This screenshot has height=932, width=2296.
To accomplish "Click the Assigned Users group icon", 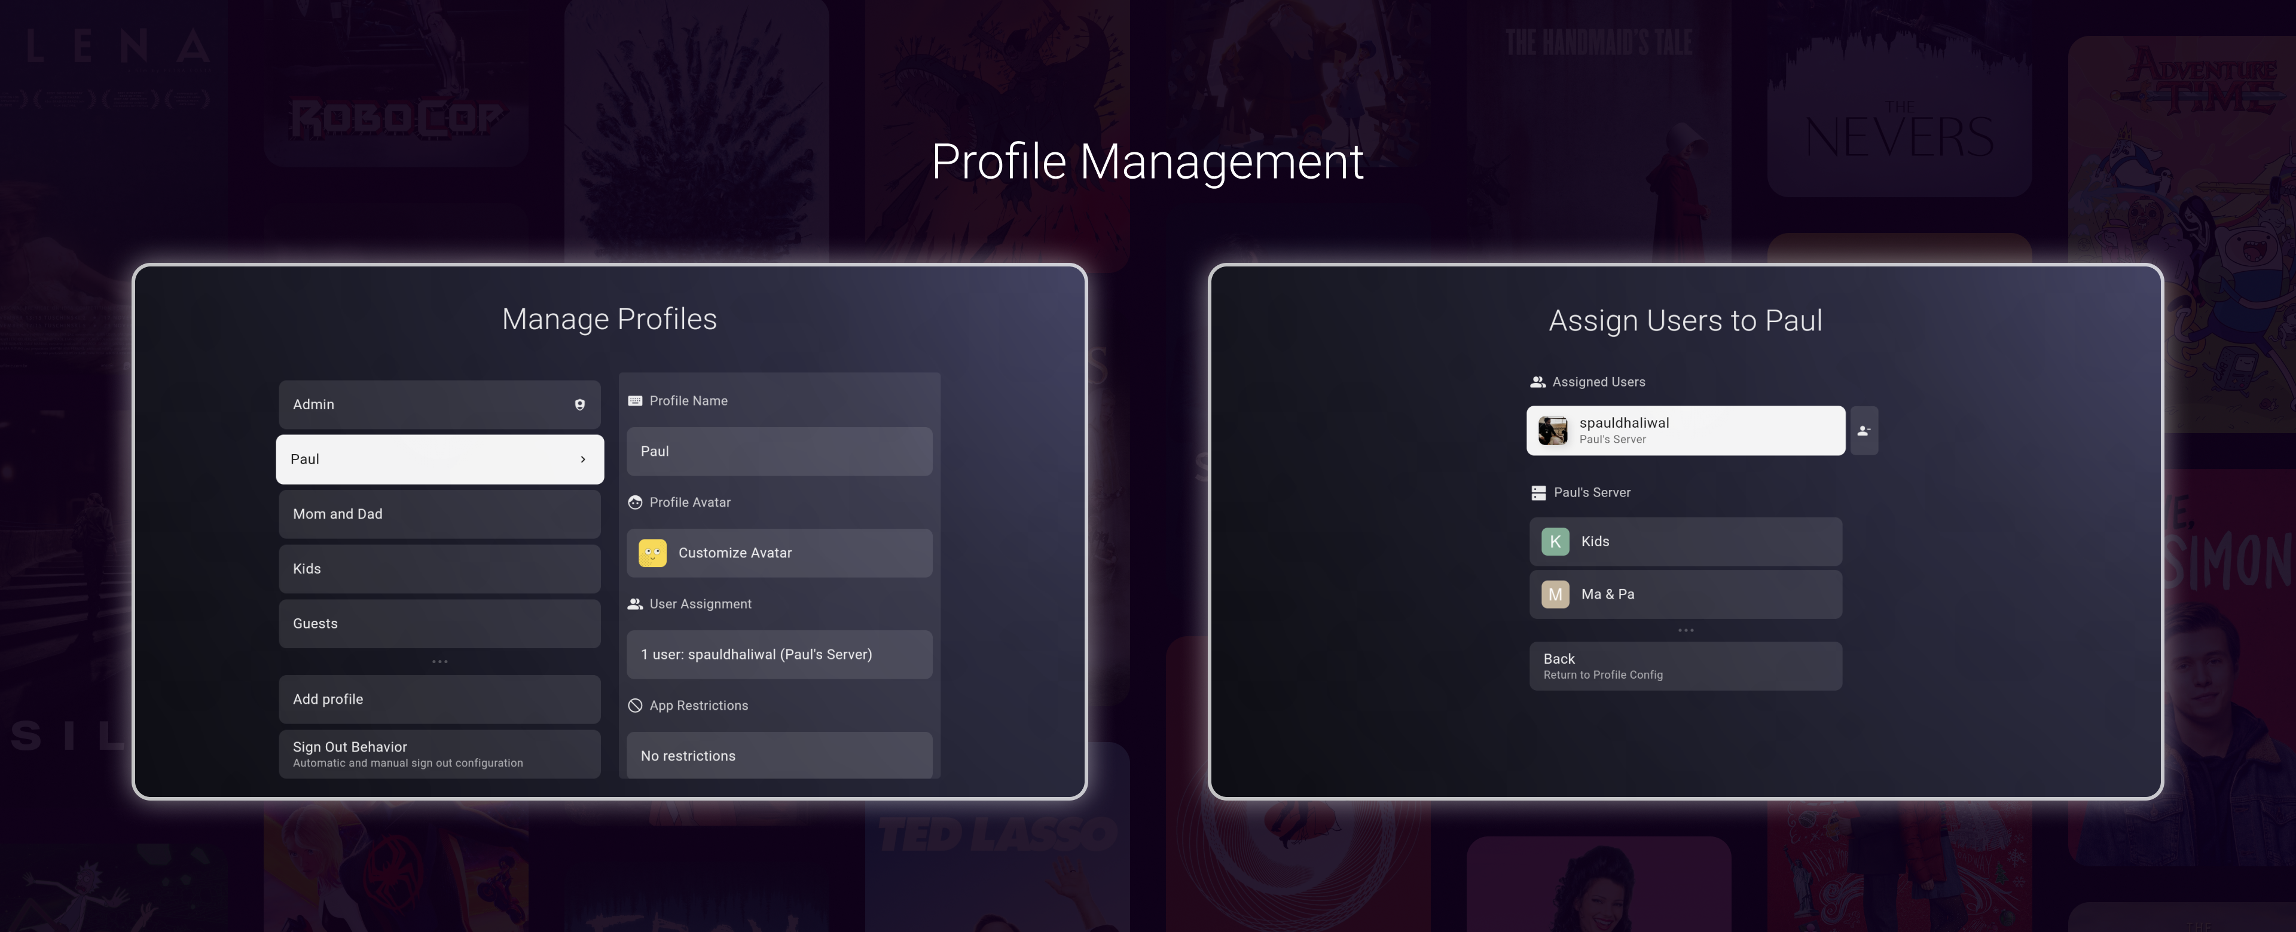I will [x=1537, y=381].
